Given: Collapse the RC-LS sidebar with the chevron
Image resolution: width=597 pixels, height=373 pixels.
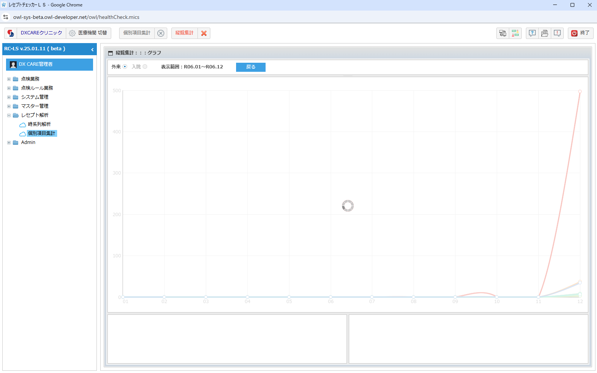Looking at the screenshot, I should tap(92, 50).
